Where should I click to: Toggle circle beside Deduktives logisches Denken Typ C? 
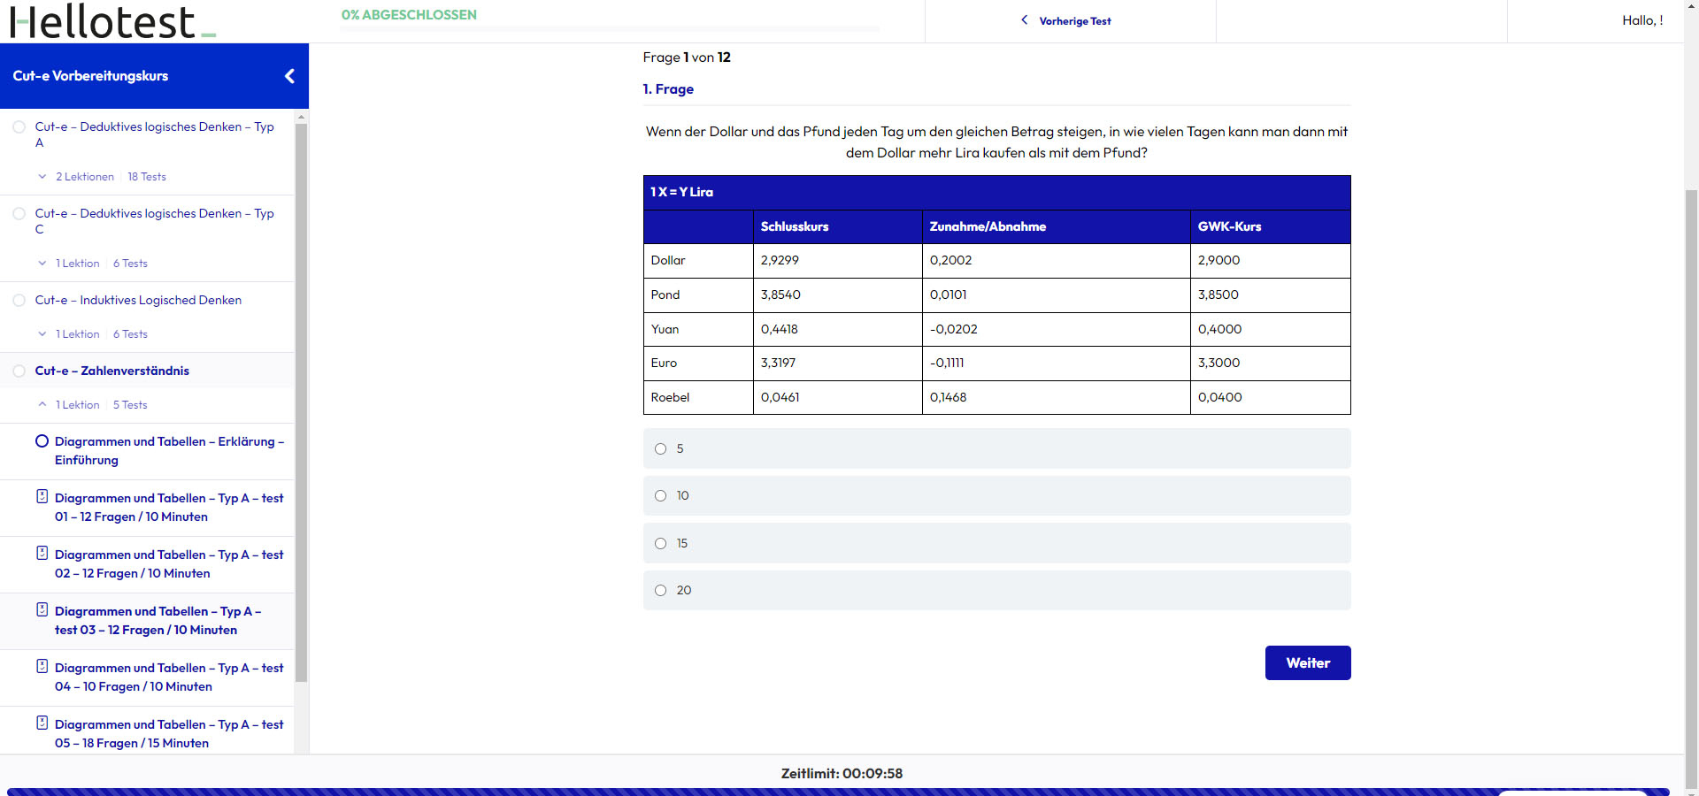point(19,214)
